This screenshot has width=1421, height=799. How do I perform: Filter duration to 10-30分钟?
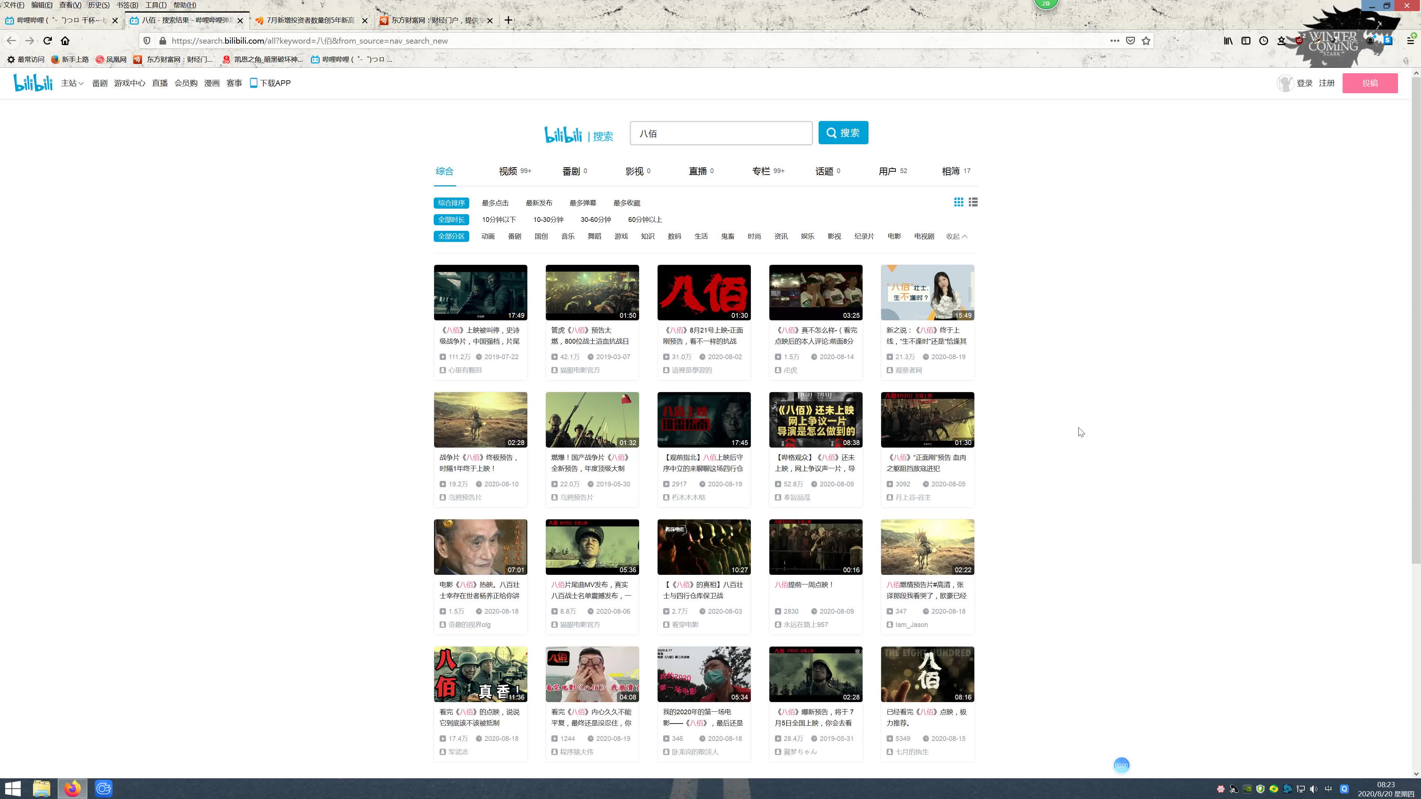pyautogui.click(x=548, y=219)
